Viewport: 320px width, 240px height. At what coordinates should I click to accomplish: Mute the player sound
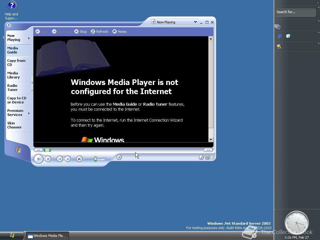80,159
